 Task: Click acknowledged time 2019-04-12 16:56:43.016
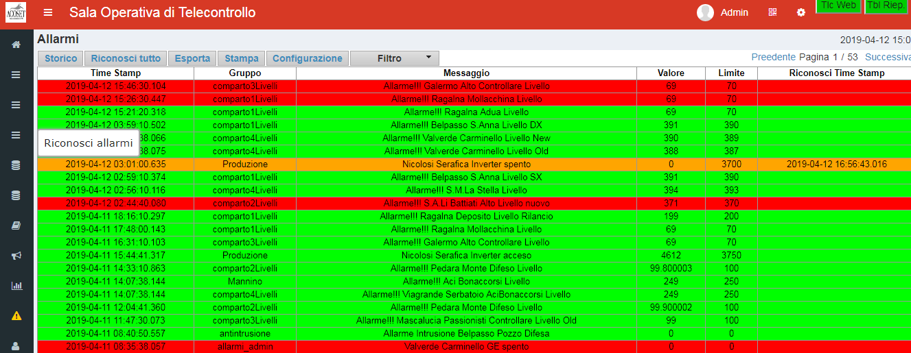pyautogui.click(x=837, y=165)
